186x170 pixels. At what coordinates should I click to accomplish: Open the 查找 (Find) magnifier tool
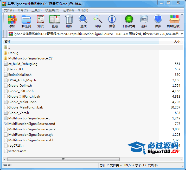(x=84, y=21)
